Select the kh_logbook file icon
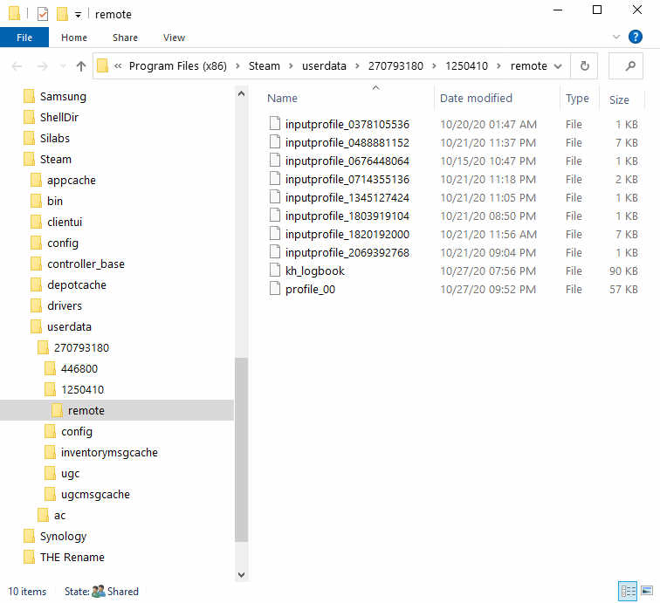 tap(276, 271)
